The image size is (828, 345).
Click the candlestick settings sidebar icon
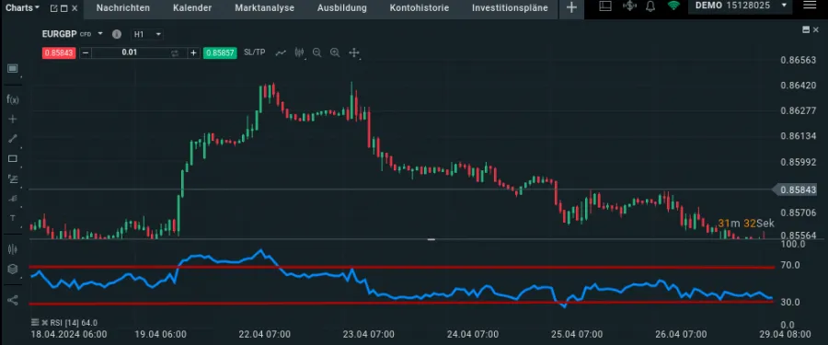(13, 249)
